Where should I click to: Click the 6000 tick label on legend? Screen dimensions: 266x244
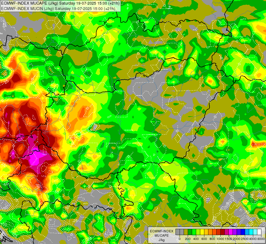coord(261,239)
